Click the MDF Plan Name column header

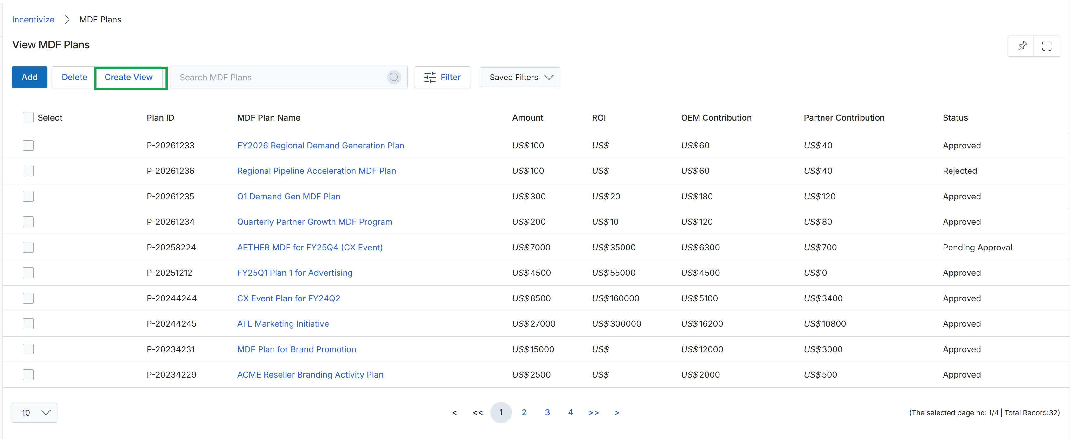(269, 118)
